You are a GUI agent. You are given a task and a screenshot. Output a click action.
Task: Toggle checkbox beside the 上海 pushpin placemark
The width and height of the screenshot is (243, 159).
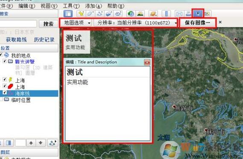5,79
